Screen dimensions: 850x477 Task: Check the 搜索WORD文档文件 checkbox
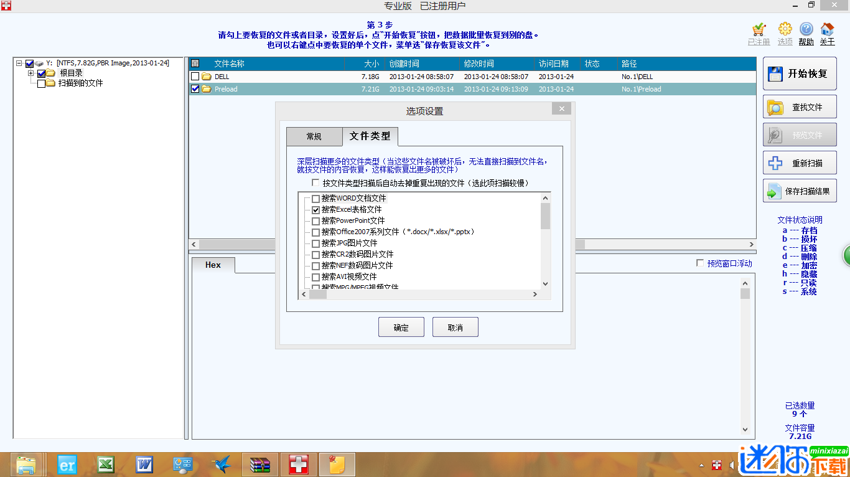[315, 198]
